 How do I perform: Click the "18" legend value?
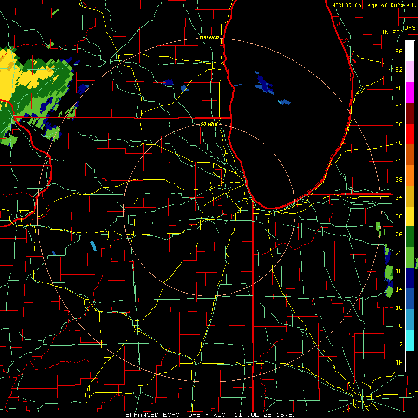[x=399, y=271]
